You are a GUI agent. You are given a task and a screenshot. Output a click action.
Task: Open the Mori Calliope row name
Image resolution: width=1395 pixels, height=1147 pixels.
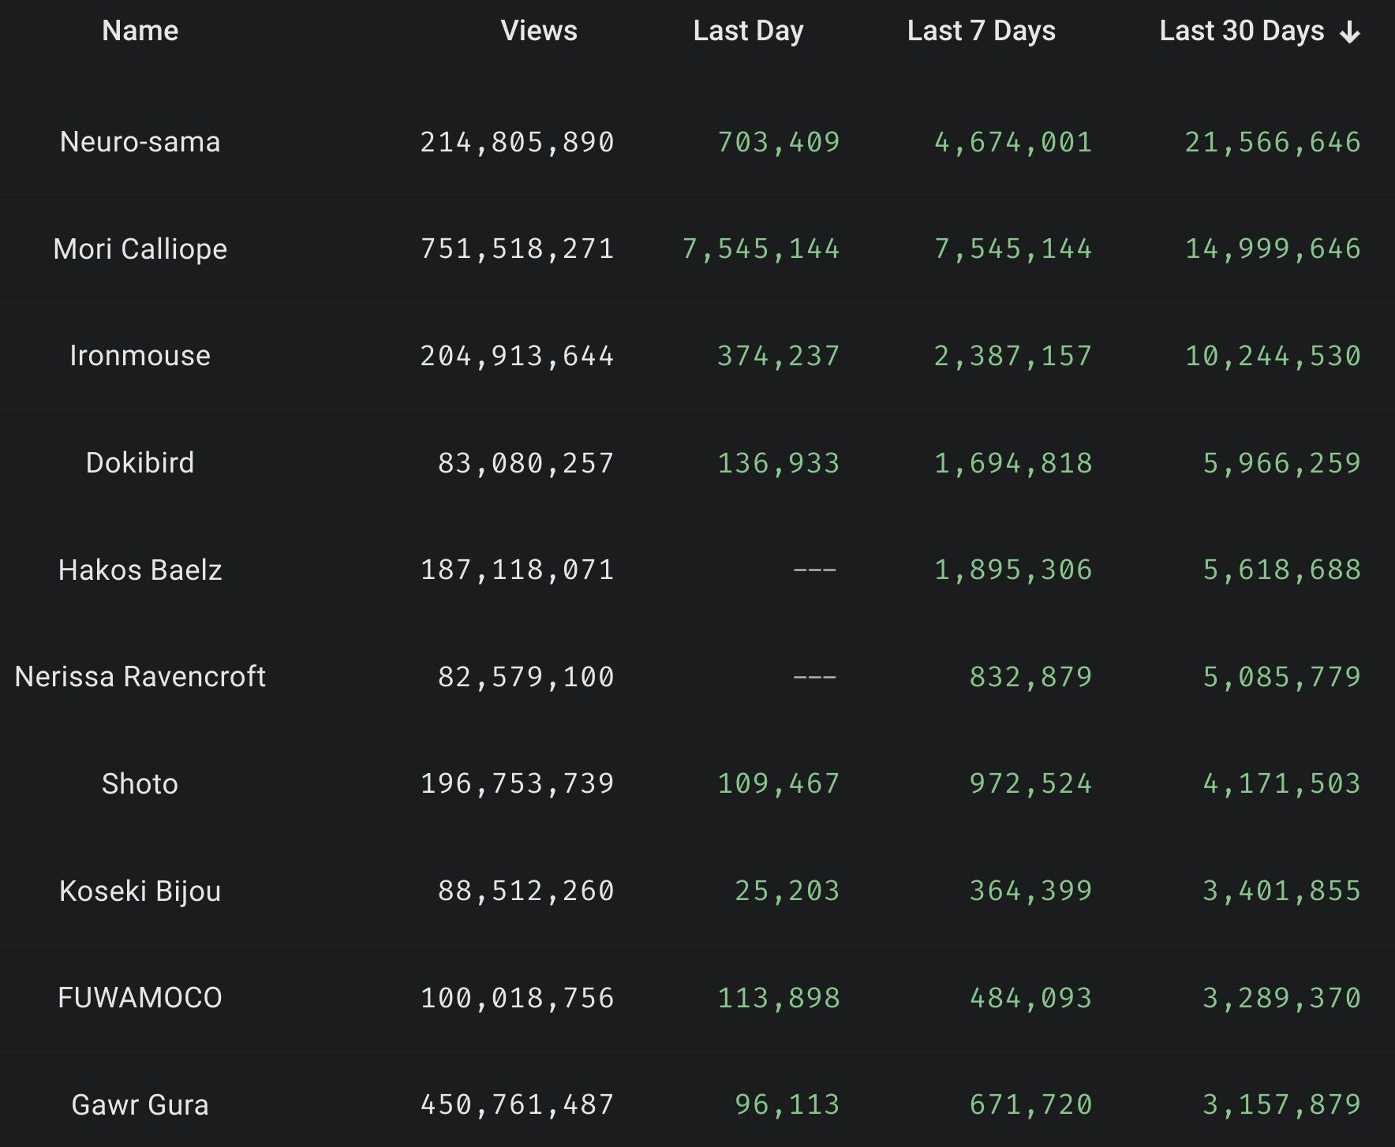point(140,249)
